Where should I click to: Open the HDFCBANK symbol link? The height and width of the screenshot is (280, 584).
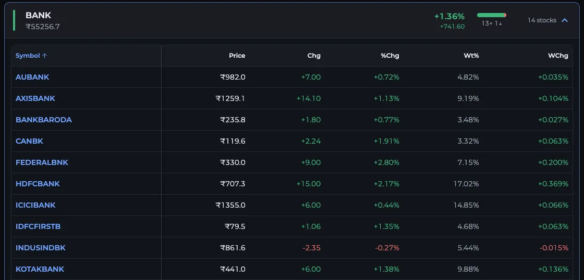(x=38, y=184)
